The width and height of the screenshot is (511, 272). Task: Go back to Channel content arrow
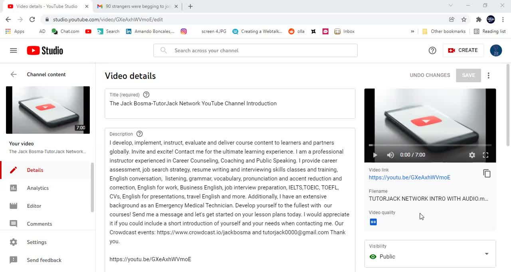coord(14,74)
